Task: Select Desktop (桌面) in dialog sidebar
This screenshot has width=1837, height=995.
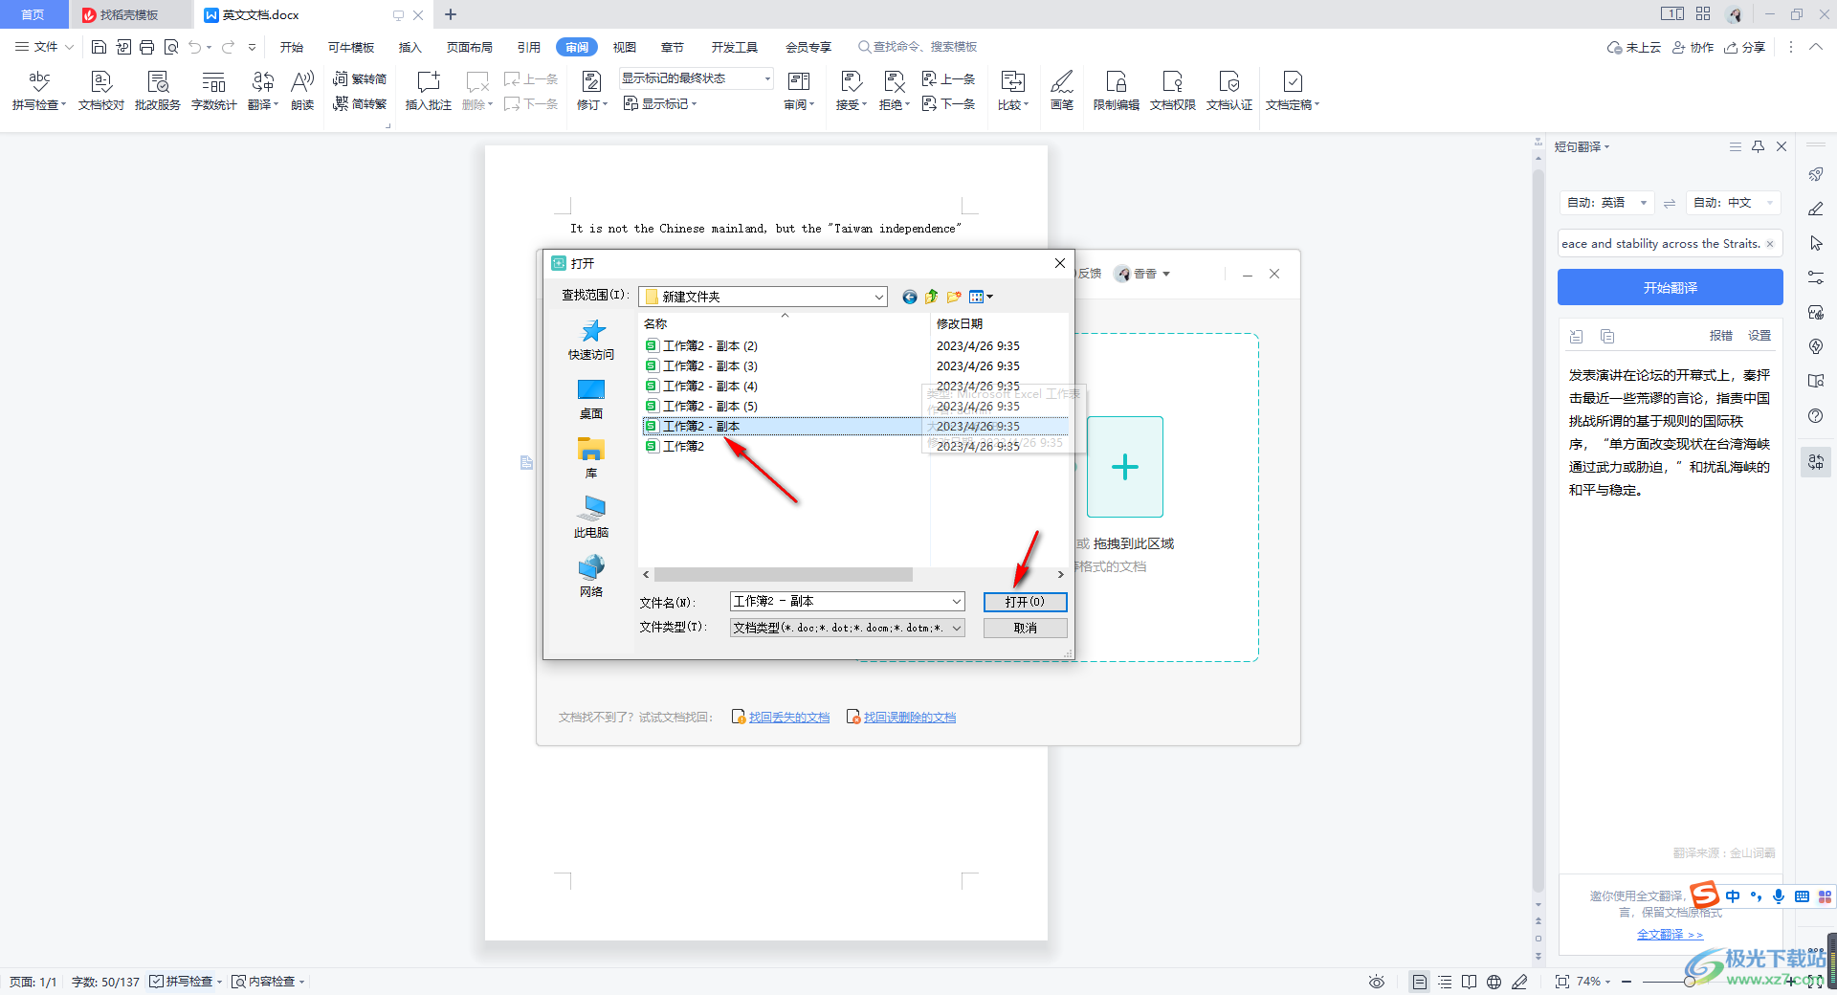Action: (x=591, y=400)
